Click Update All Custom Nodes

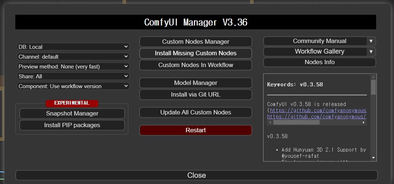click(196, 113)
